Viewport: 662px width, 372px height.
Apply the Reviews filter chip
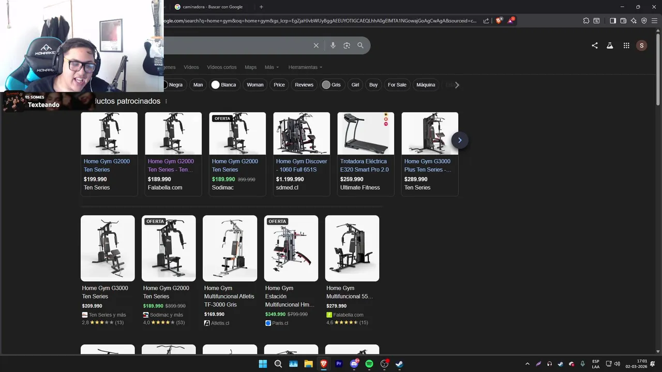[304, 85]
